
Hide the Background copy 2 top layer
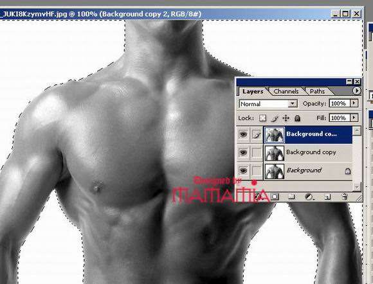[243, 134]
